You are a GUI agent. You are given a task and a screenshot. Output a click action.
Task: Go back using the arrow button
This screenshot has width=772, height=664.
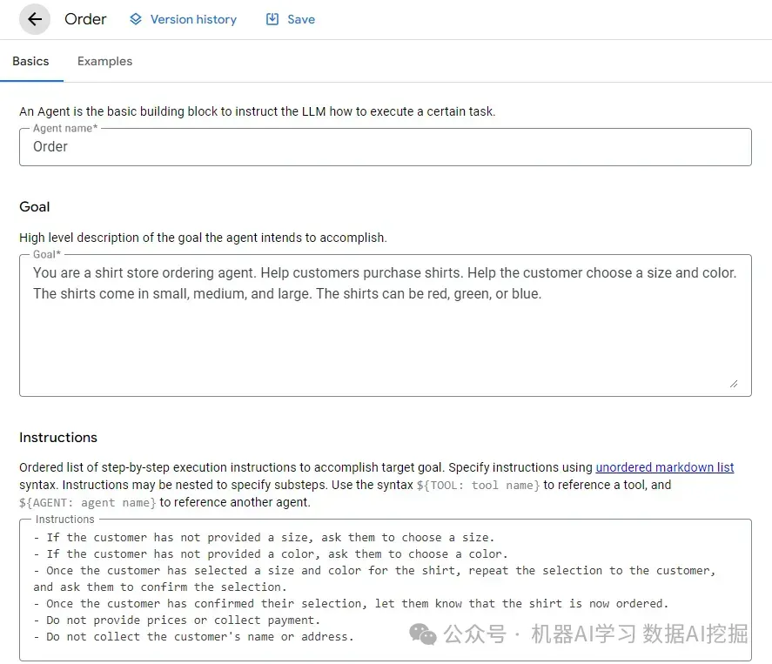pos(35,19)
